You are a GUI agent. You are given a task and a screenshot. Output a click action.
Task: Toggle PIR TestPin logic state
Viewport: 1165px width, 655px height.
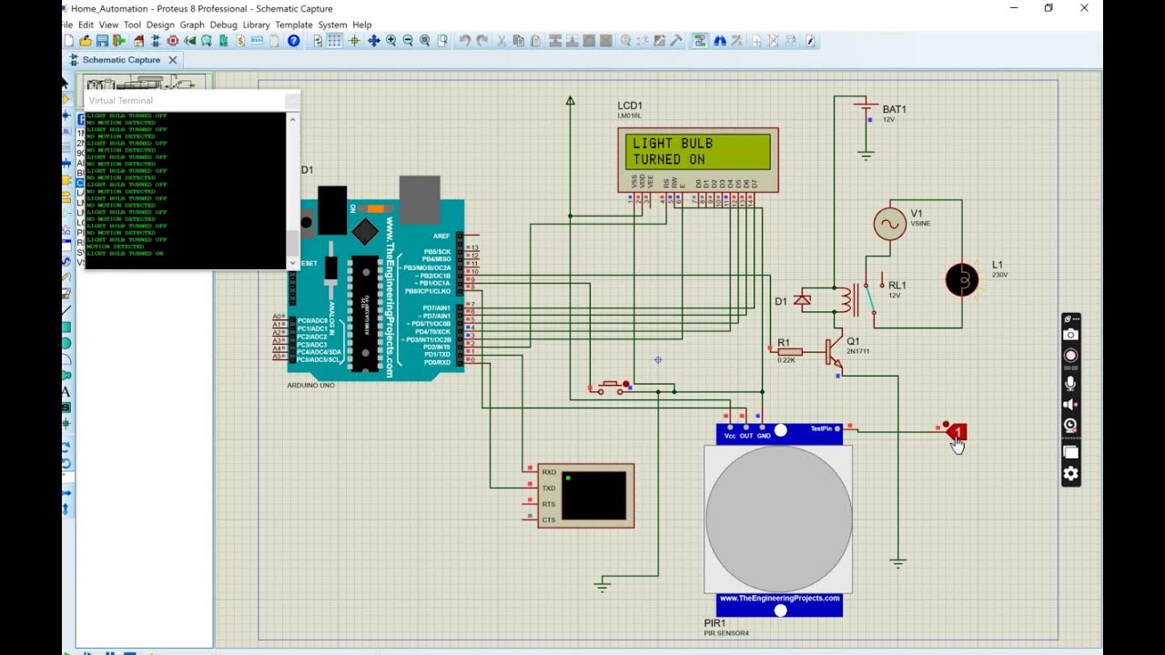[954, 431]
